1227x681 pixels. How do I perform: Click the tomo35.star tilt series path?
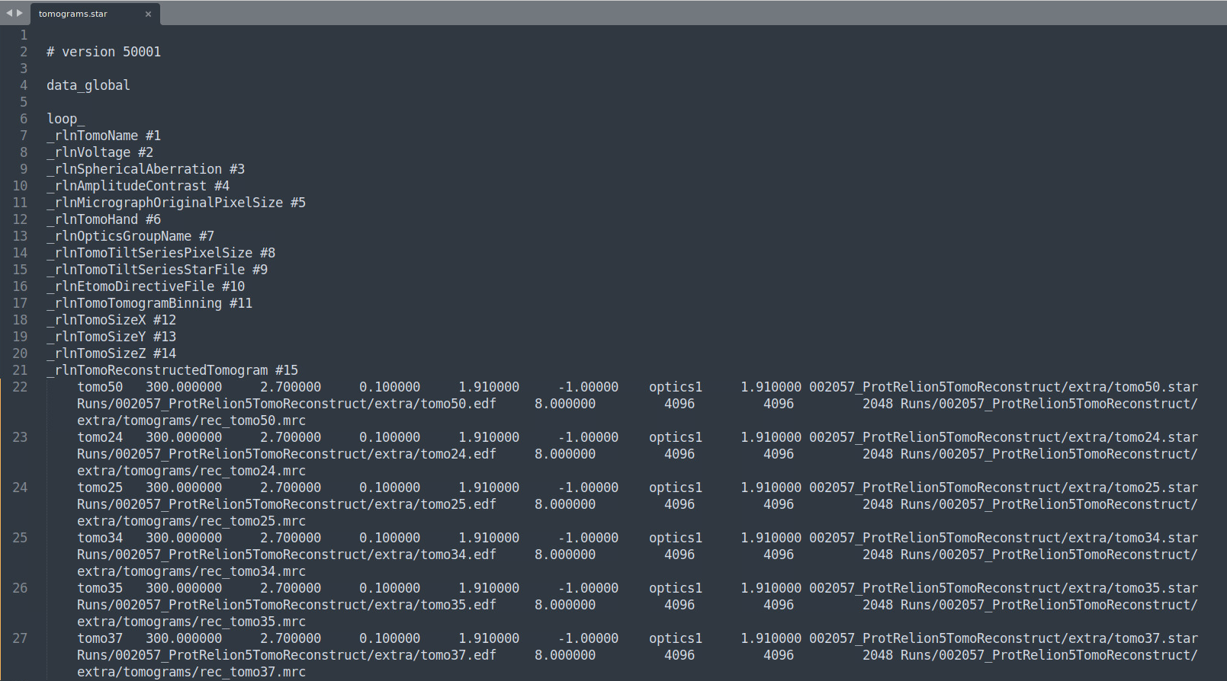[x=1004, y=588]
